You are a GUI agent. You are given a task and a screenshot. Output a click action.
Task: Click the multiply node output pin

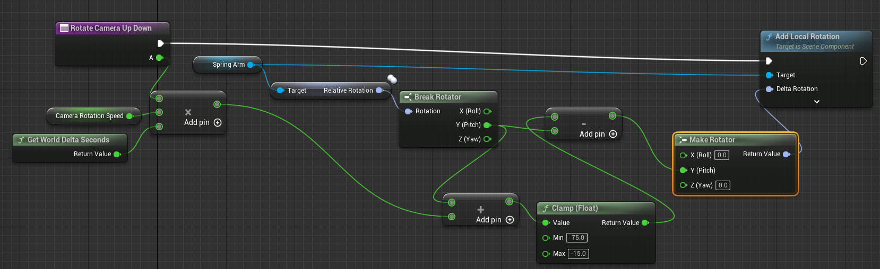[x=217, y=104]
